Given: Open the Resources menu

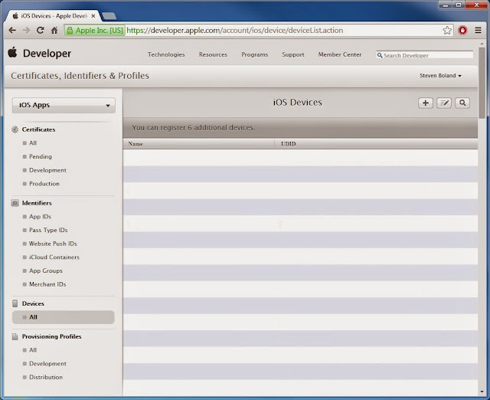Looking at the screenshot, I should pos(213,54).
